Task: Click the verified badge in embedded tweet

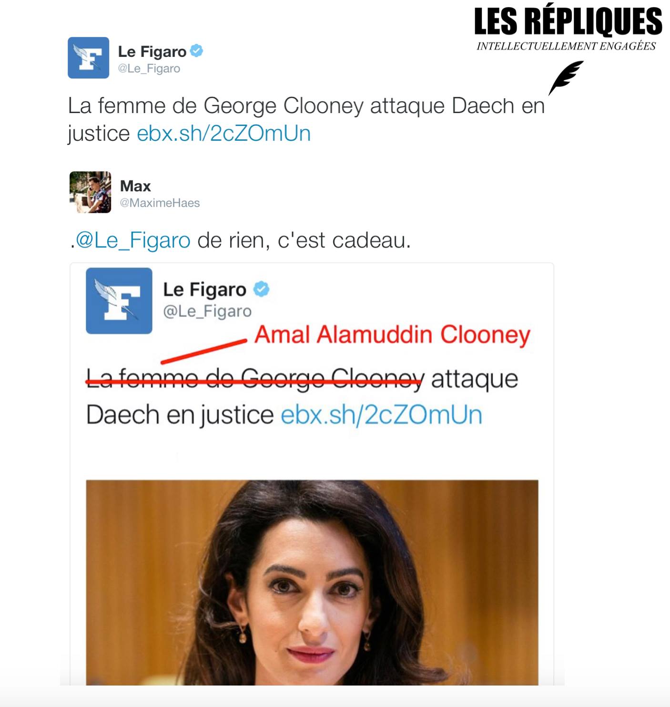Action: pyautogui.click(x=261, y=289)
